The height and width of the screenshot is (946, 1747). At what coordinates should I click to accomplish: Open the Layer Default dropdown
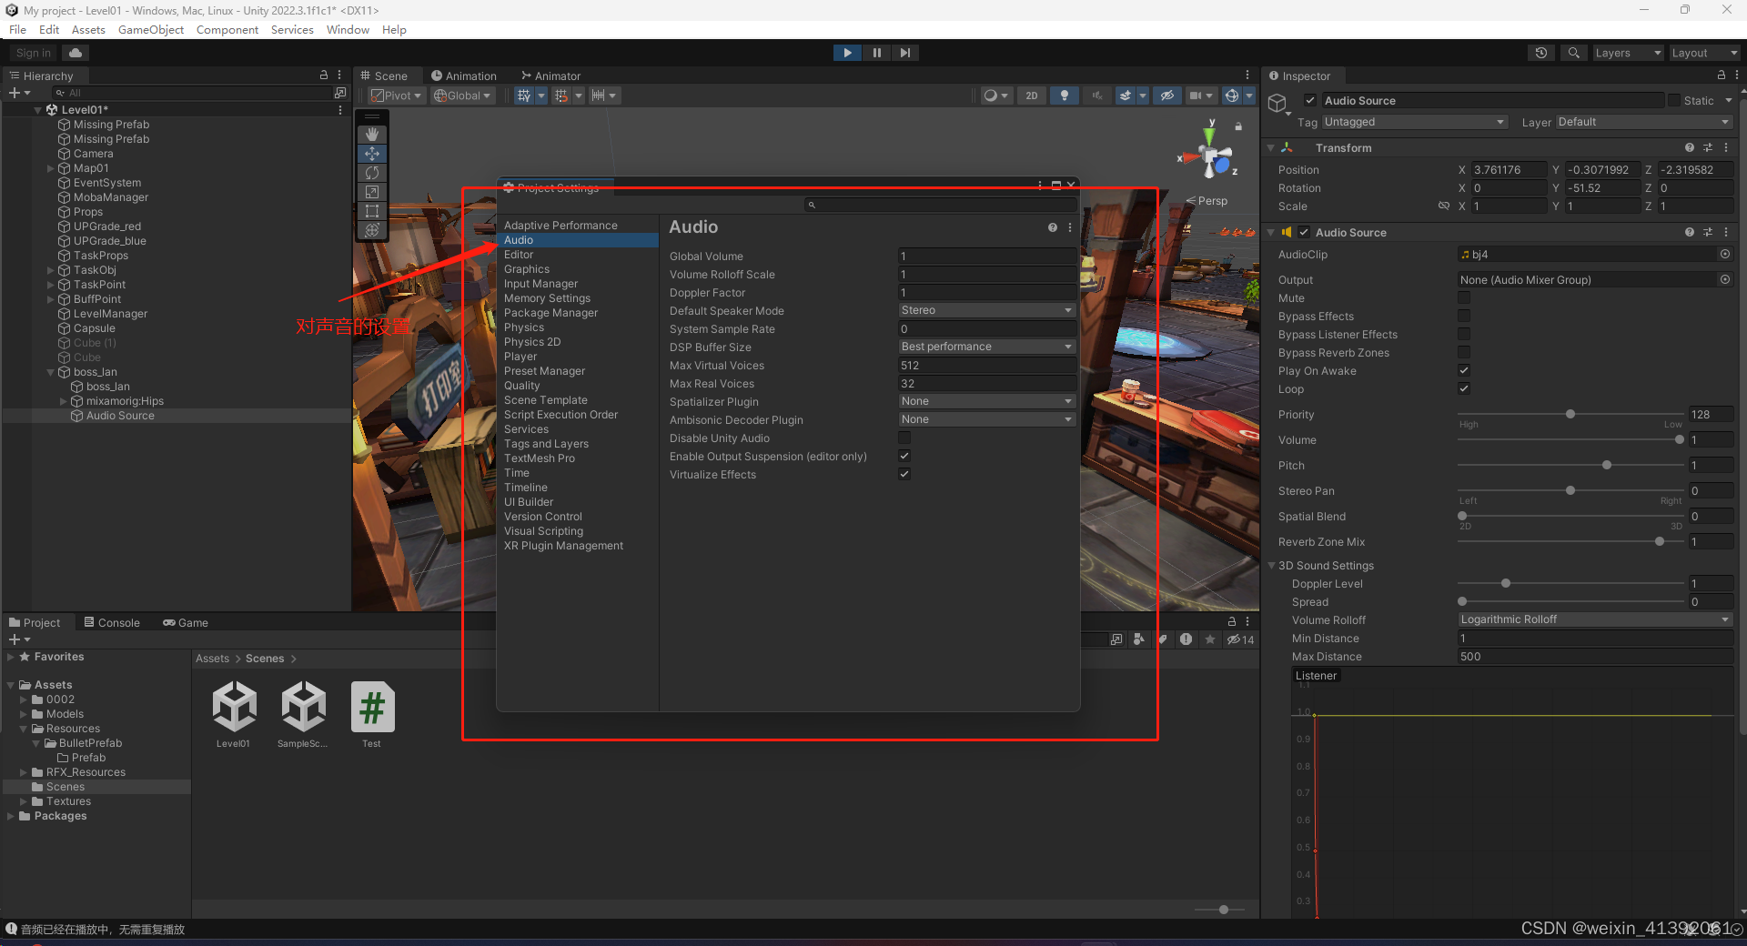point(1643,122)
